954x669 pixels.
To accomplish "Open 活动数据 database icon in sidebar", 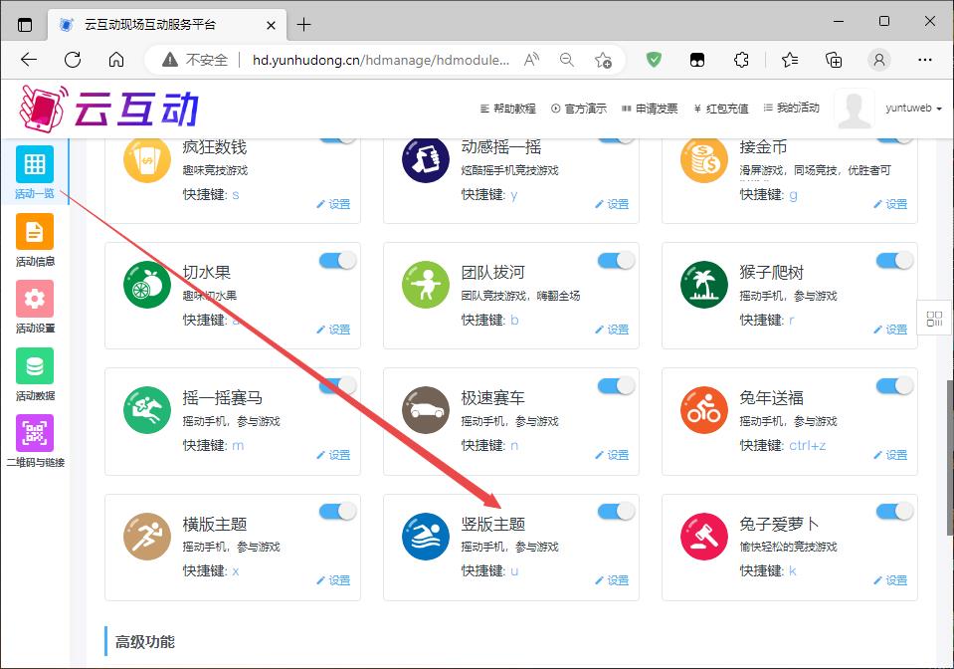I will pyautogui.click(x=35, y=366).
